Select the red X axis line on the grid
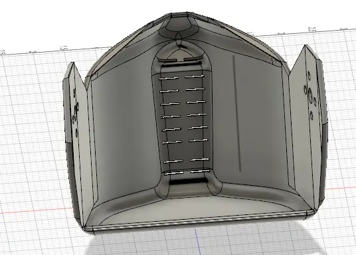 [37, 210]
